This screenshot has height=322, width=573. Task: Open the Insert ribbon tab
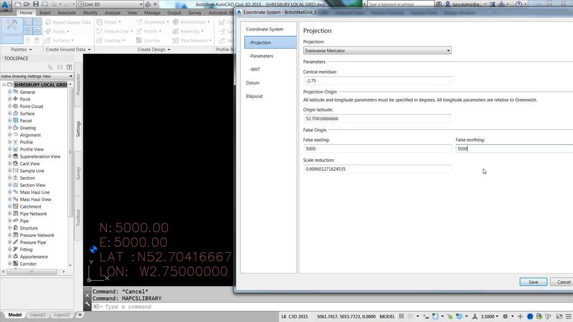45,13
